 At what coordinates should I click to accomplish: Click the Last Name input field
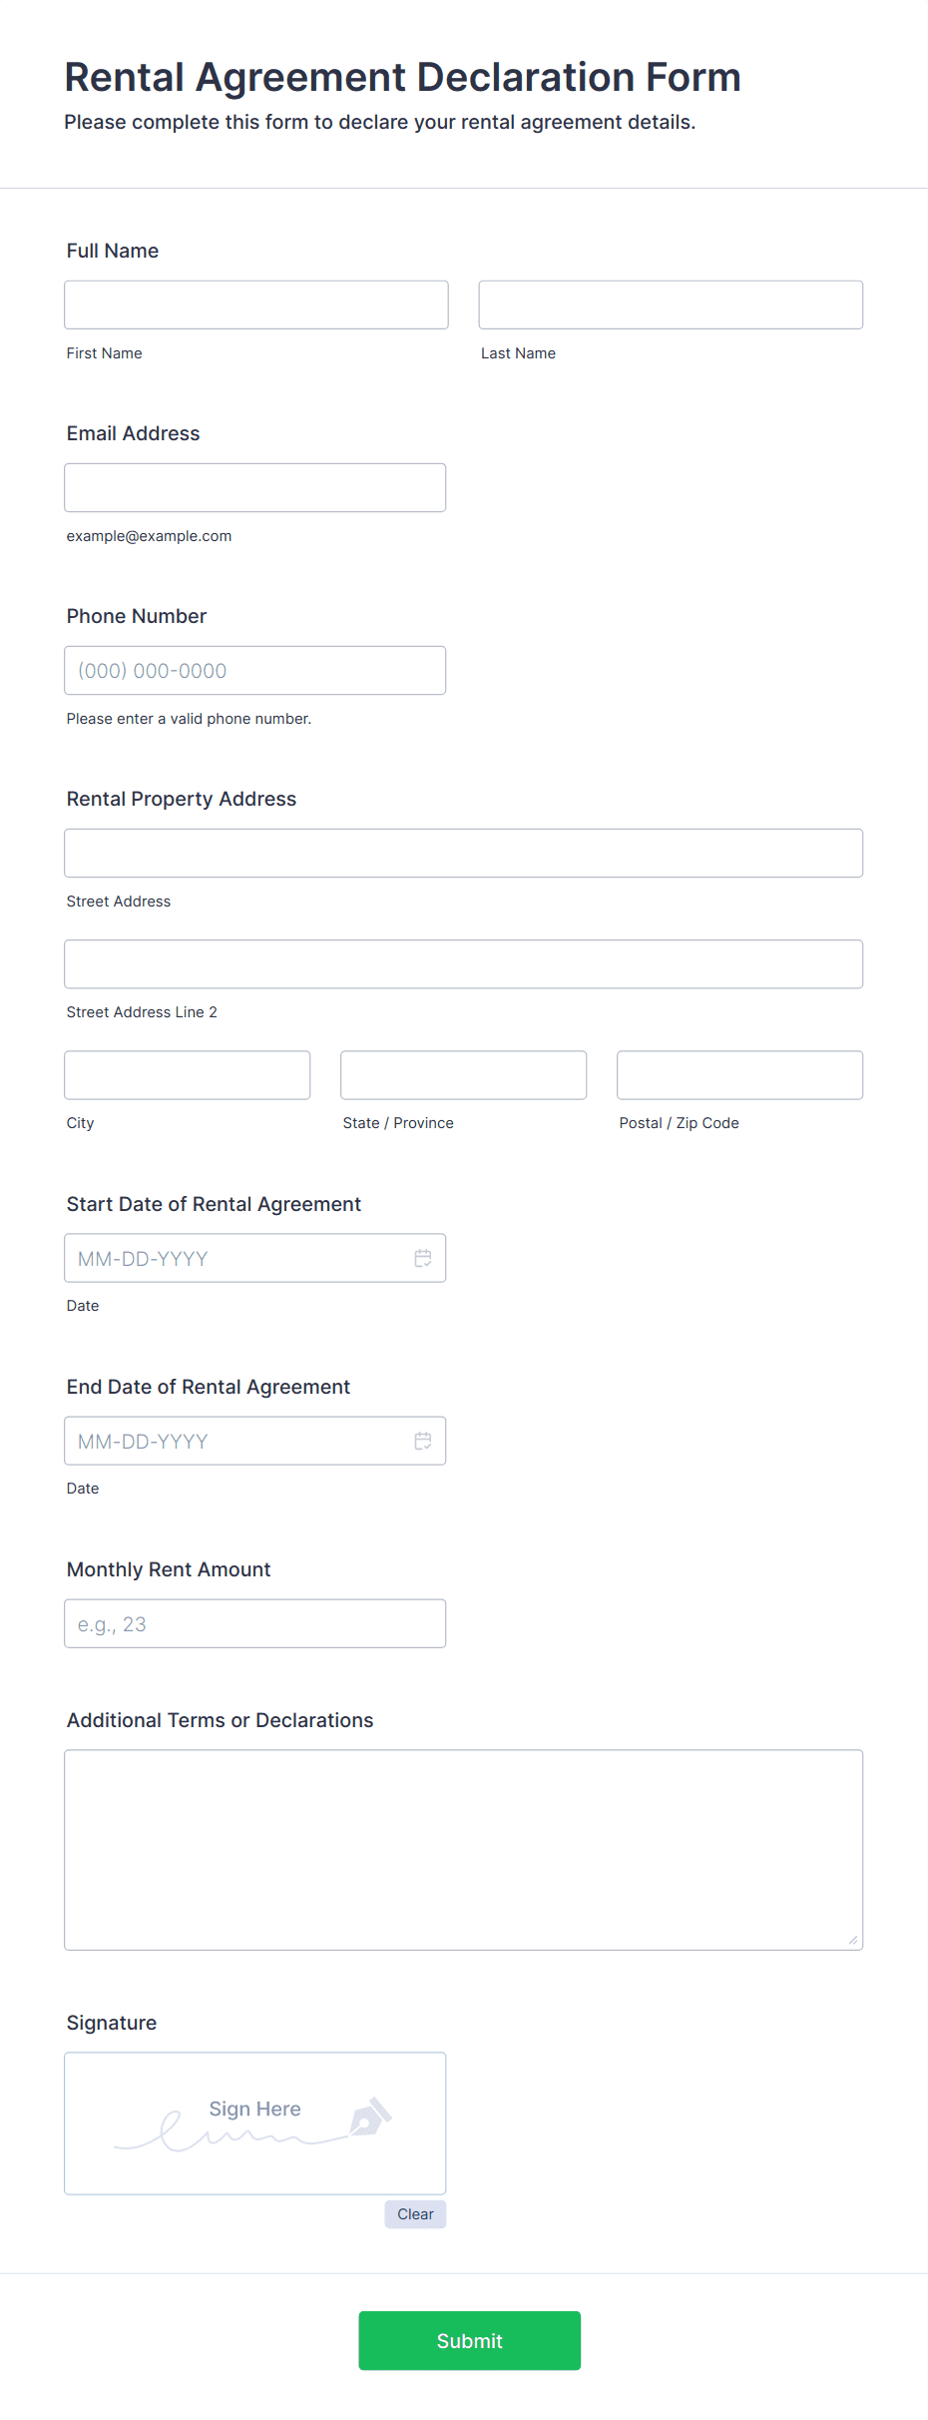[x=670, y=304]
